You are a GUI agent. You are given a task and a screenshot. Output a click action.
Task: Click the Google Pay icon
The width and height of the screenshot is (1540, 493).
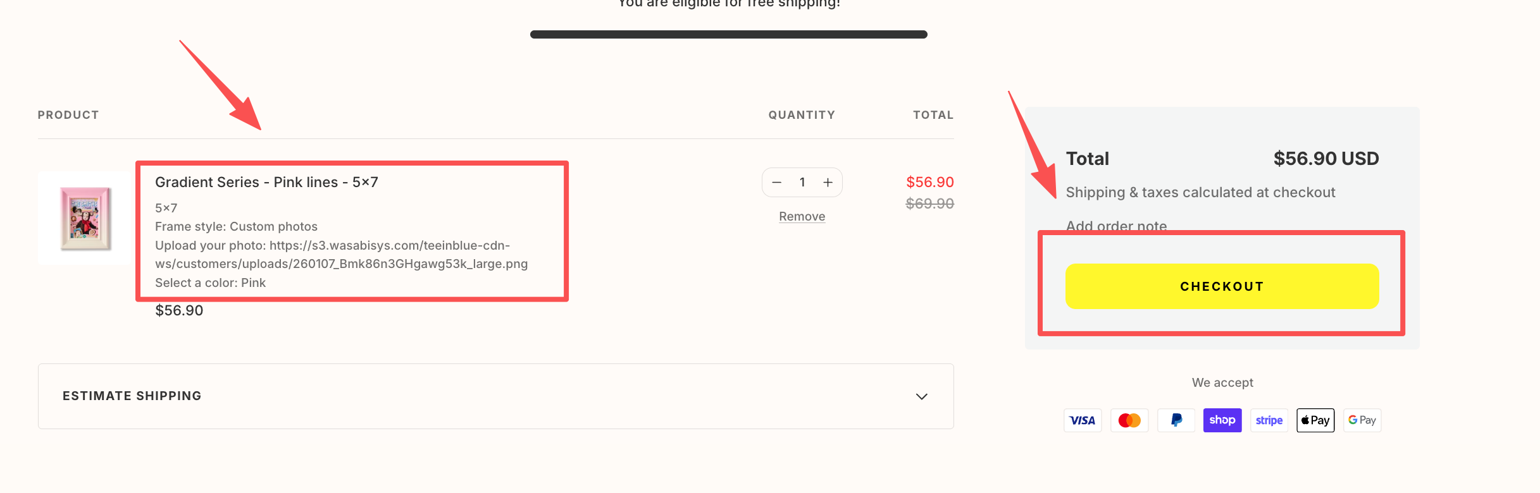pos(1362,420)
